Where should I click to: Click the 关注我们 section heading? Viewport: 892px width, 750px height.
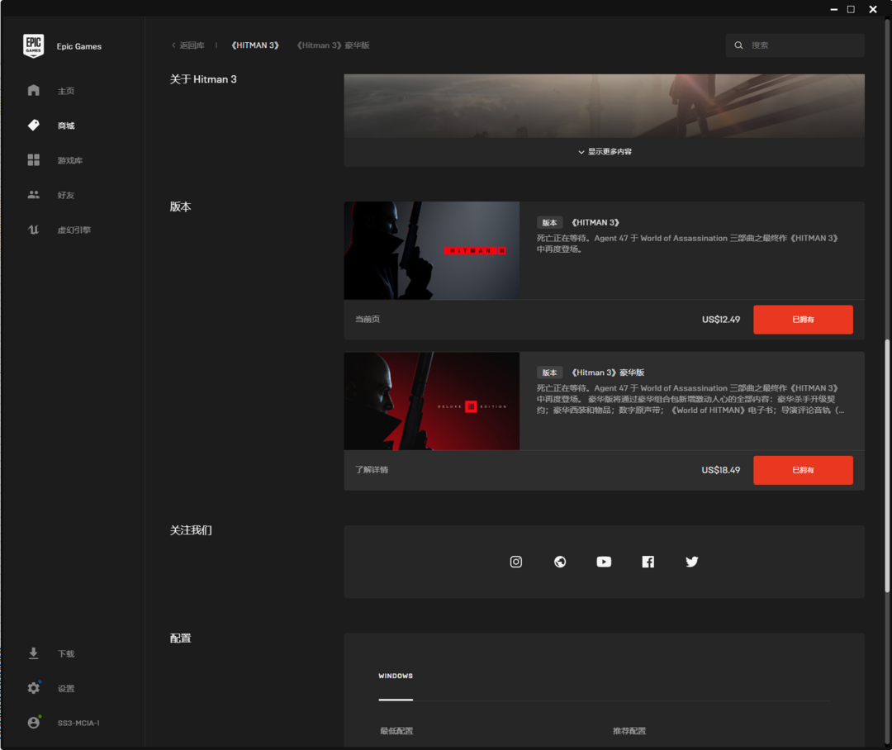(x=191, y=530)
